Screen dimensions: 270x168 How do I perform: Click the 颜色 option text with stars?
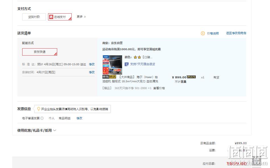click(139, 57)
